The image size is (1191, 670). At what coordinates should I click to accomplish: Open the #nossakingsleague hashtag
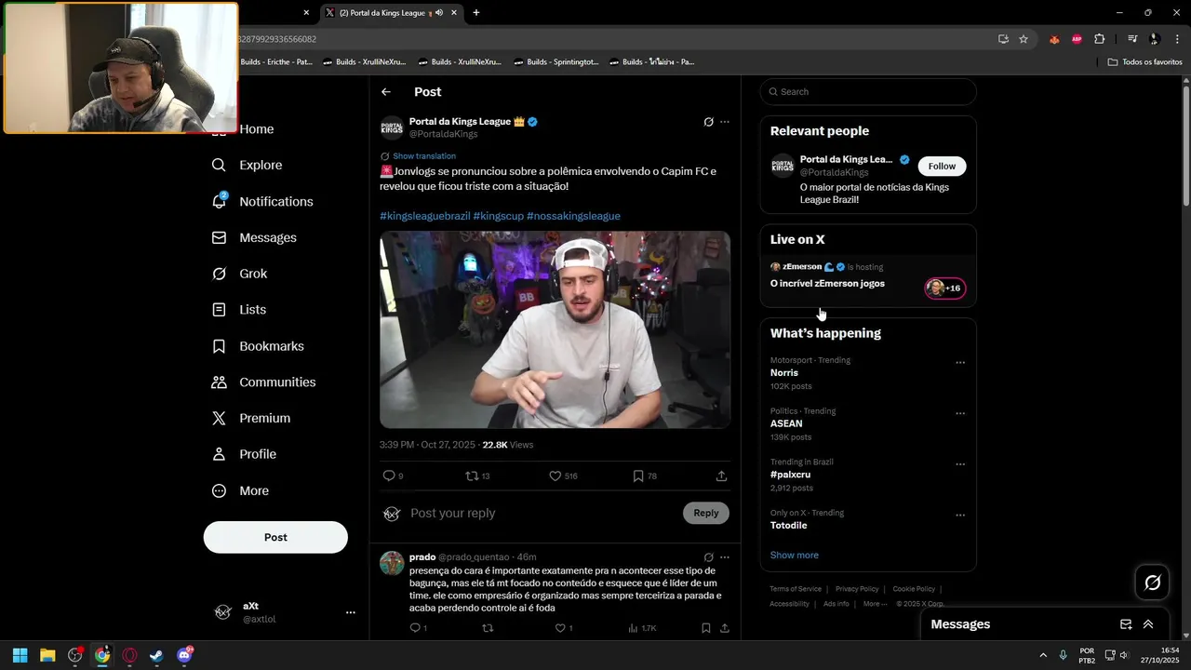pyautogui.click(x=573, y=216)
